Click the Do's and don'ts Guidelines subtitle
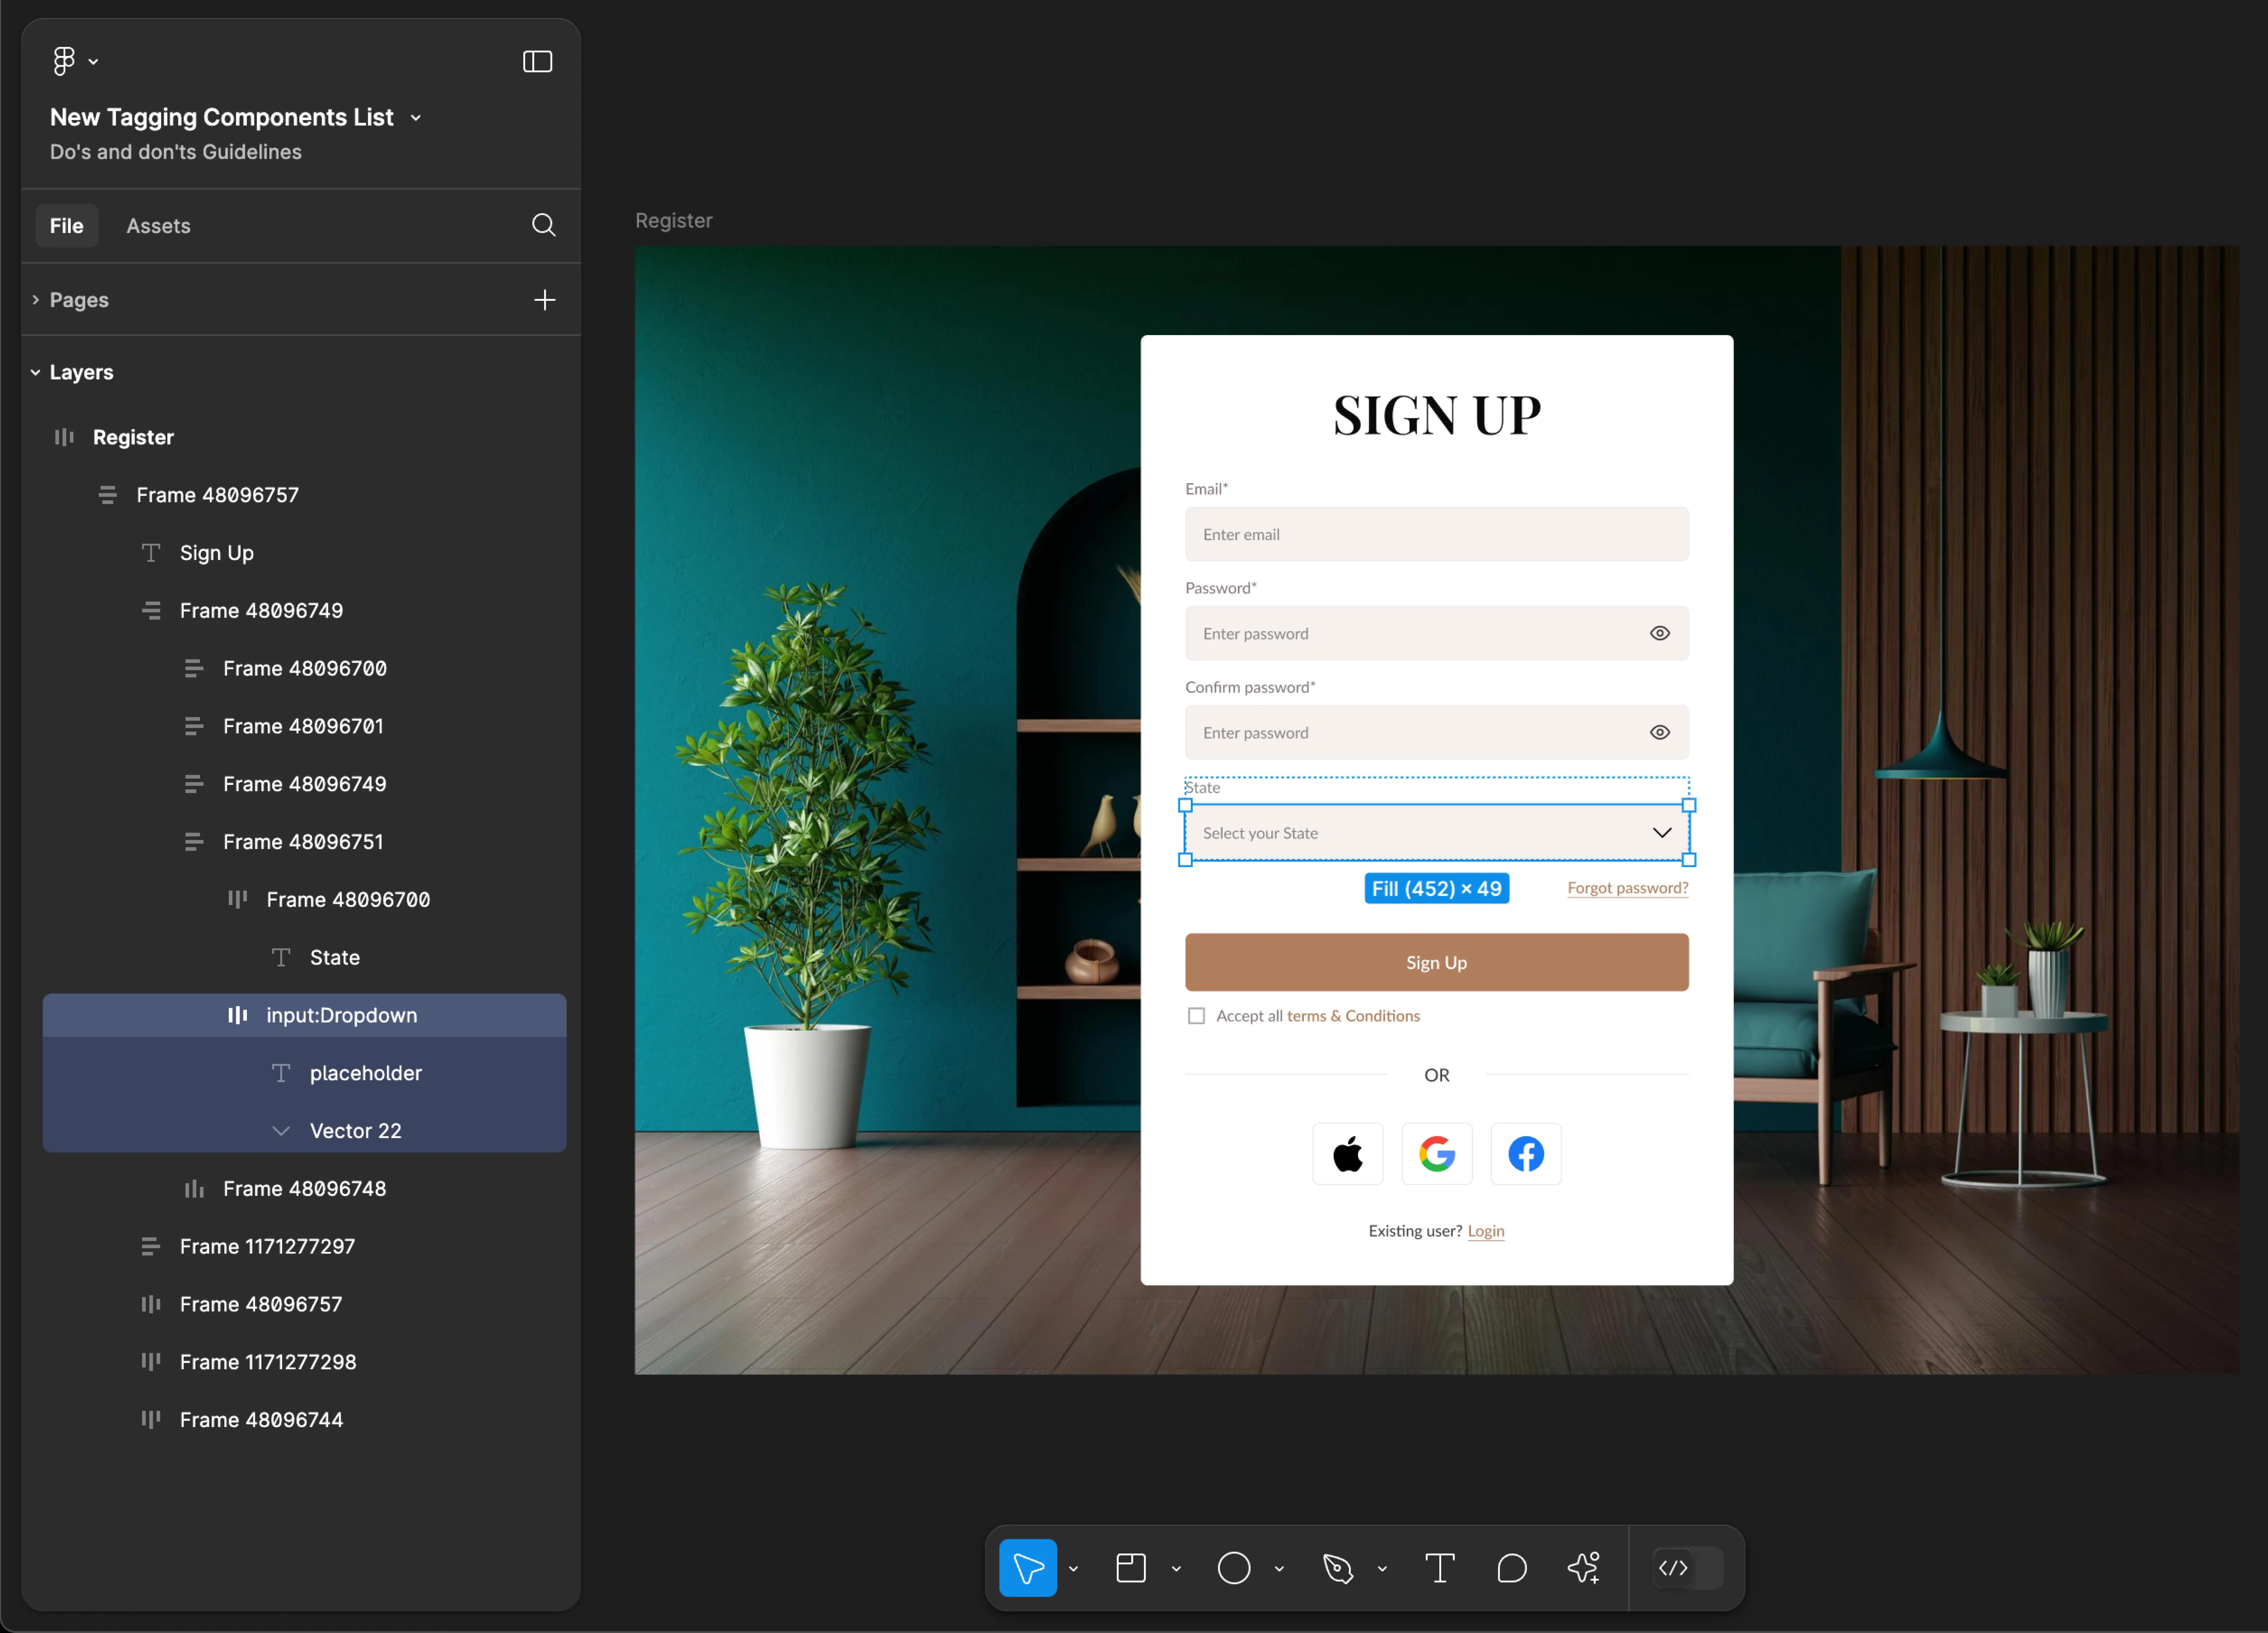The height and width of the screenshot is (1633, 2268). pyautogui.click(x=176, y=152)
